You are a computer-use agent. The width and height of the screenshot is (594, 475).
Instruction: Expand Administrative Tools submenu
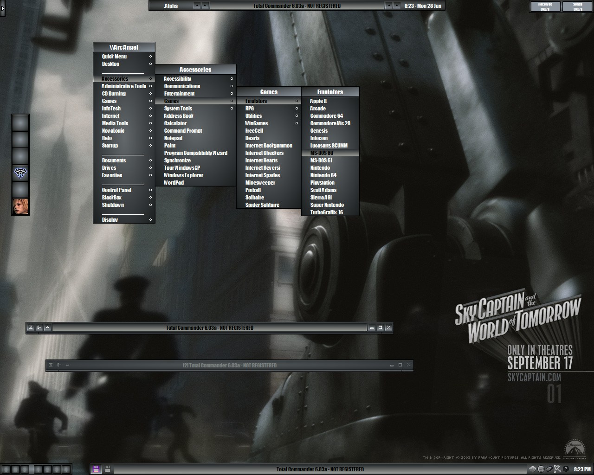[x=124, y=86]
